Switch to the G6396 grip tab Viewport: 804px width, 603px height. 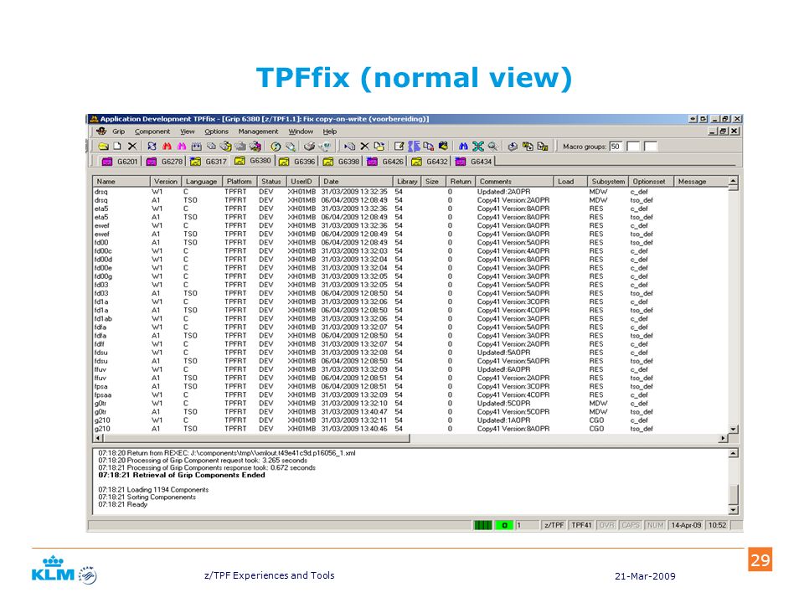pos(297,162)
